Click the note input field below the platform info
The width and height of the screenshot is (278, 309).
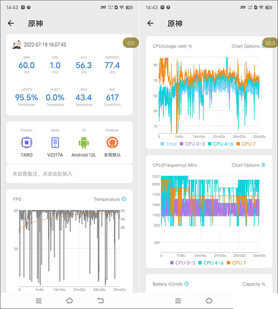(x=69, y=174)
